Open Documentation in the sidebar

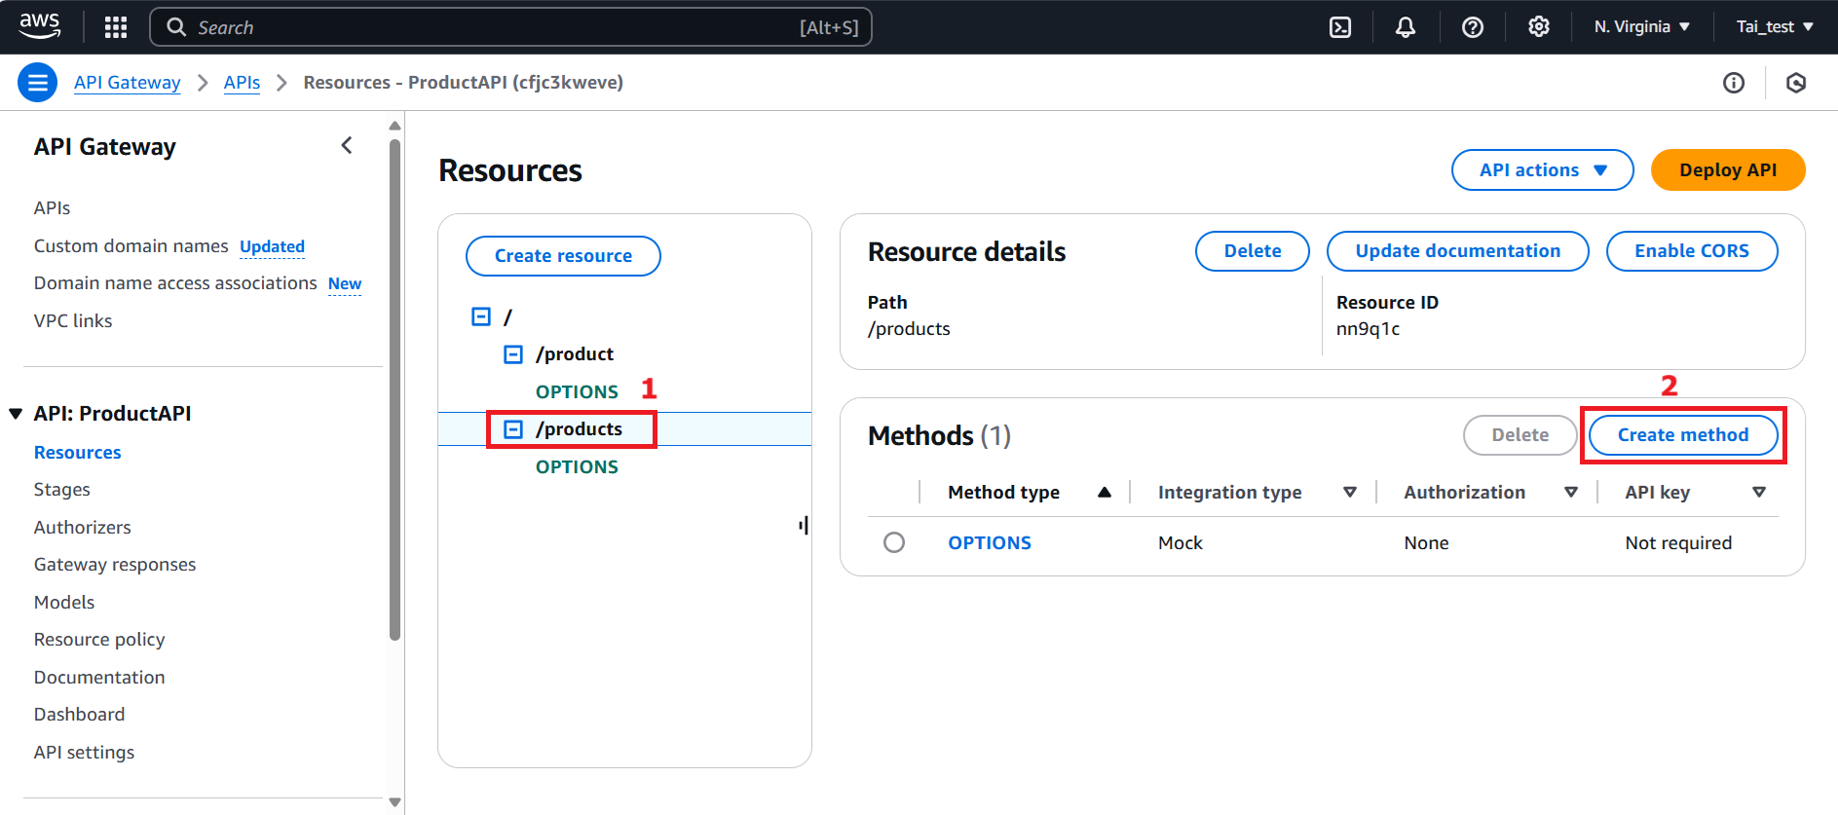(99, 678)
